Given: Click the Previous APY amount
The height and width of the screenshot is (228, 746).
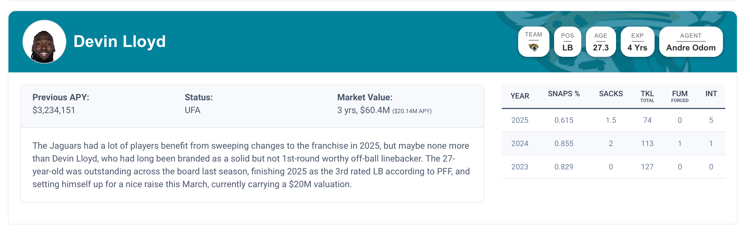Looking at the screenshot, I should click(x=54, y=110).
